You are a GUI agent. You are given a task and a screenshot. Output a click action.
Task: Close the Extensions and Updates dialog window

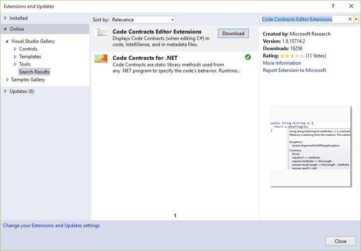[351, 6]
